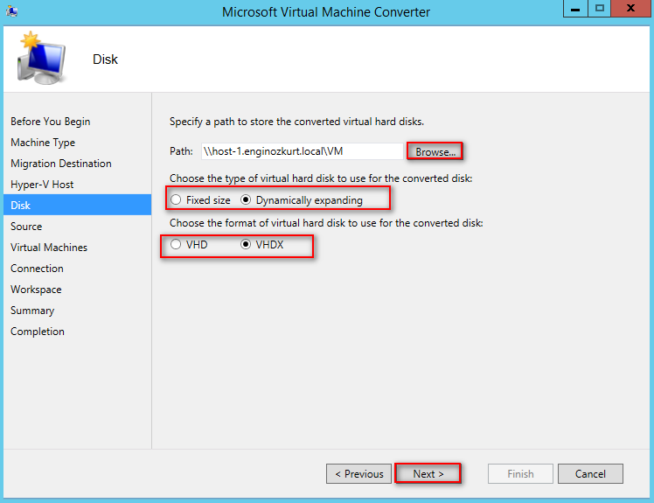Close the Virtual Machine Converter window

click(x=630, y=9)
